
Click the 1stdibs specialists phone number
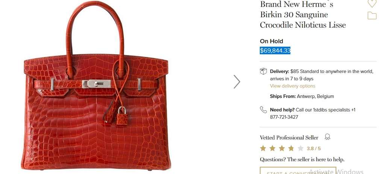tap(284, 117)
